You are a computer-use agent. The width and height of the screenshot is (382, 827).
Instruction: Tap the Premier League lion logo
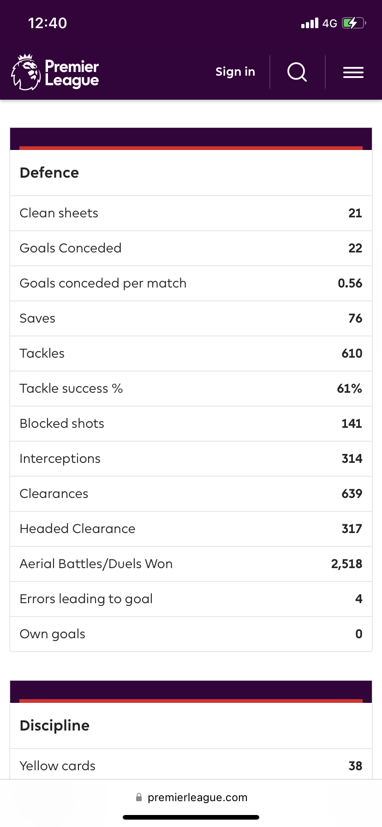coord(26,72)
